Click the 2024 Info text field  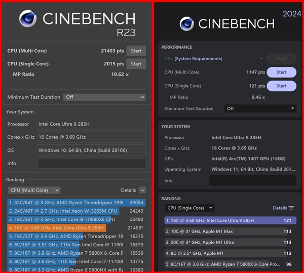tap(252, 180)
